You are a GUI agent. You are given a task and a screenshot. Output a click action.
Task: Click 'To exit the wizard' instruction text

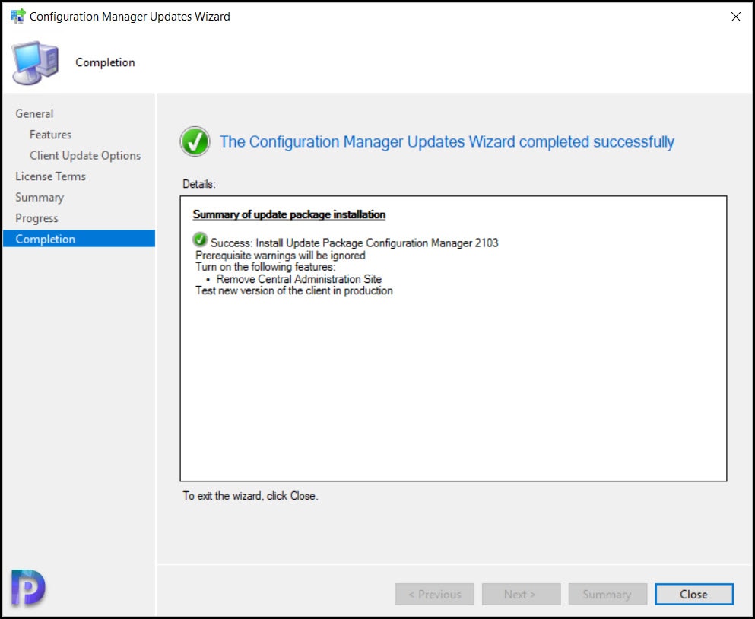click(250, 496)
